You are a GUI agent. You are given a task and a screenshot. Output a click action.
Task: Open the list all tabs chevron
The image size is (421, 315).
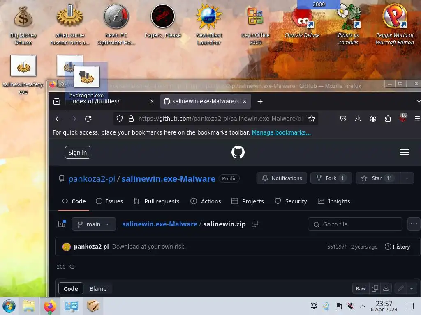pos(418,102)
